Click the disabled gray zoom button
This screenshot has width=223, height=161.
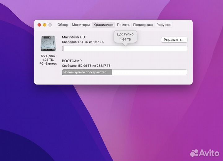tap(50, 25)
